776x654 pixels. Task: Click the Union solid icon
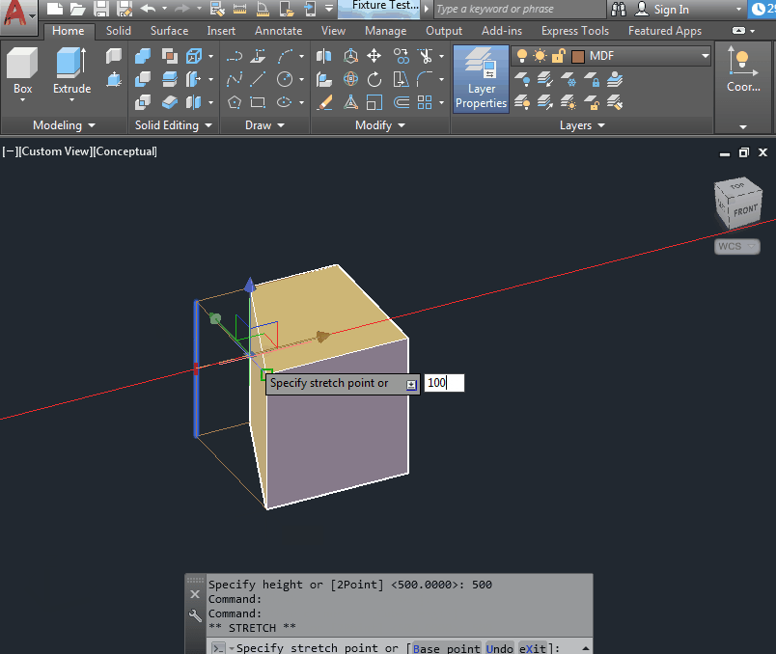pos(143,56)
